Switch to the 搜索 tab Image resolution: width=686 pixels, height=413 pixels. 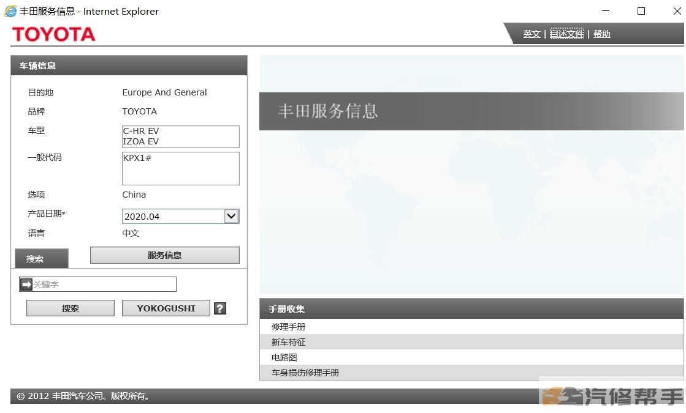(x=42, y=258)
